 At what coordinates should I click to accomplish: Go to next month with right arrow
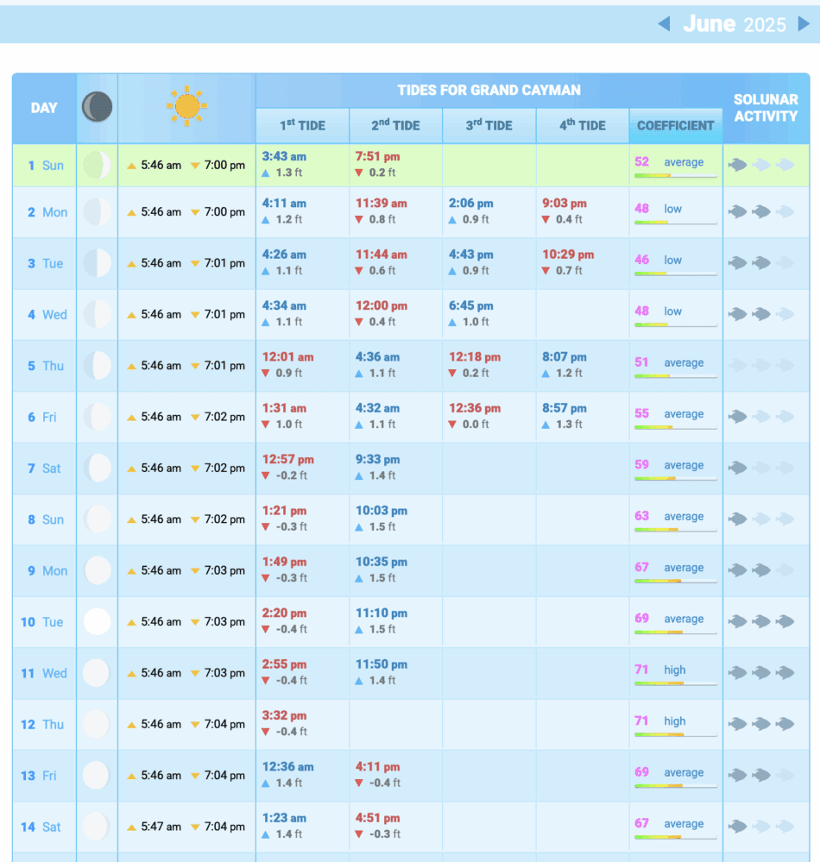(x=804, y=23)
